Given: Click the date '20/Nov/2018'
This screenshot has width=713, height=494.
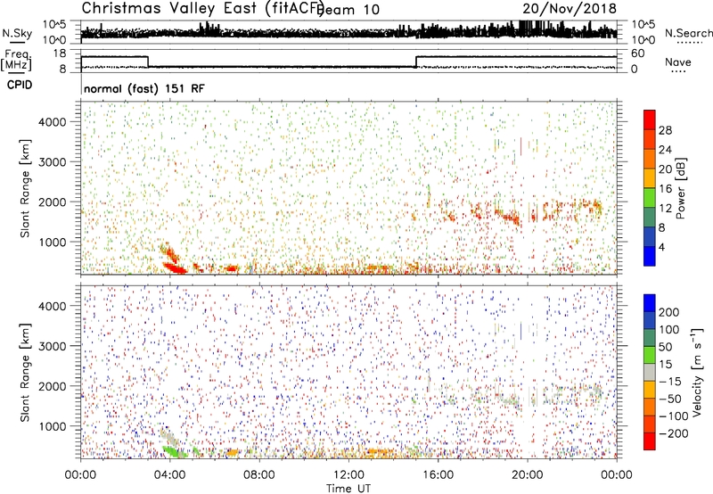Looking at the screenshot, I should (x=570, y=9).
